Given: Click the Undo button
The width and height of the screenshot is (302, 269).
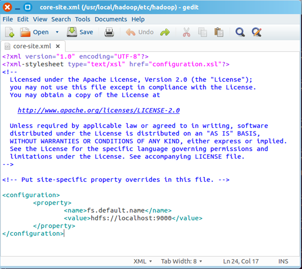Looking at the screenshot, I should [x=140, y=32].
